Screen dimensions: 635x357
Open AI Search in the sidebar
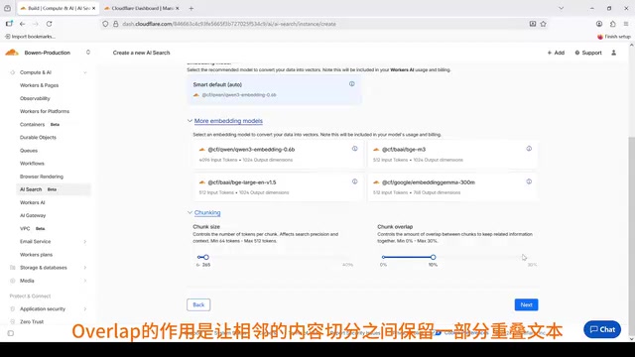54,189
